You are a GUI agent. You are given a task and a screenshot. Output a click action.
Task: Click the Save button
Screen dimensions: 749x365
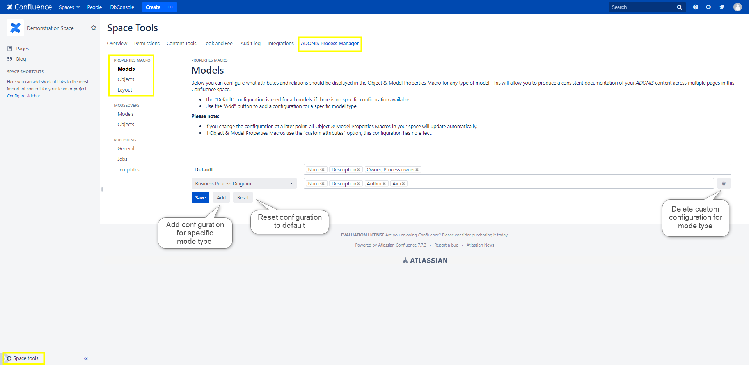coord(201,197)
